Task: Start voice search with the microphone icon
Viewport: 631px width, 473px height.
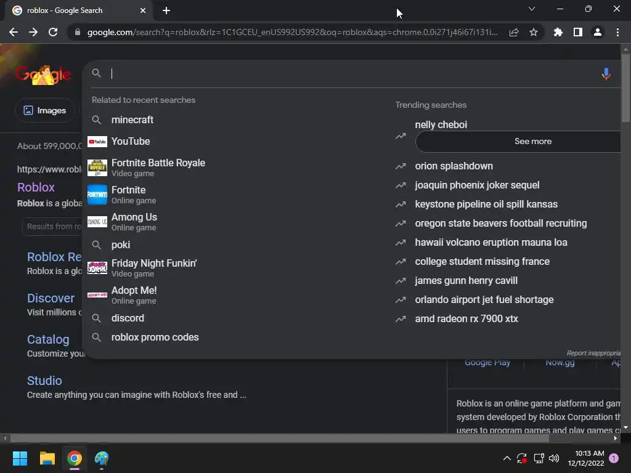Action: (x=606, y=74)
